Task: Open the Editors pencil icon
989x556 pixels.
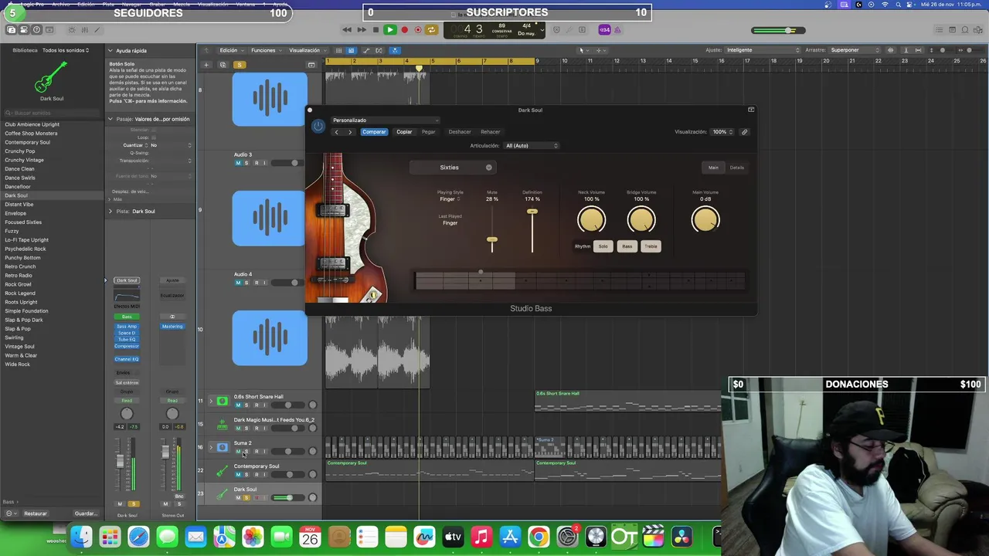Action: [x=97, y=30]
